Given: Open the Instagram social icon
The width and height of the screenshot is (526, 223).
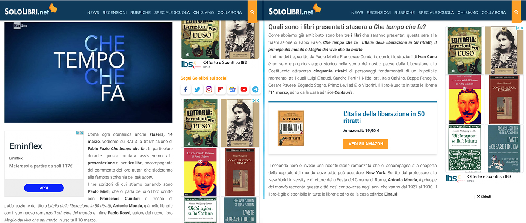Looking at the screenshot, I should click(209, 89).
